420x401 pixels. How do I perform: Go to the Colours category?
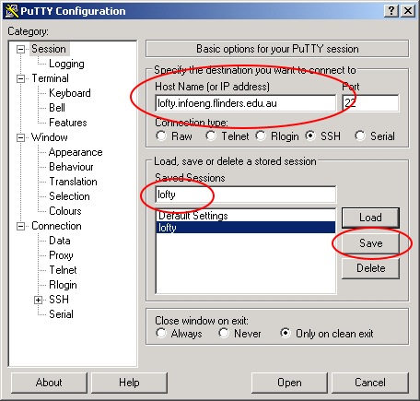(x=65, y=211)
